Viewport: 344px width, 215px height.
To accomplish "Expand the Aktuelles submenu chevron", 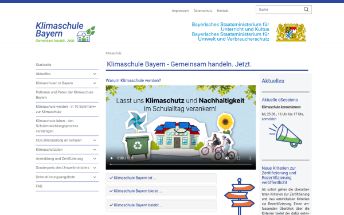I will 95,74.
